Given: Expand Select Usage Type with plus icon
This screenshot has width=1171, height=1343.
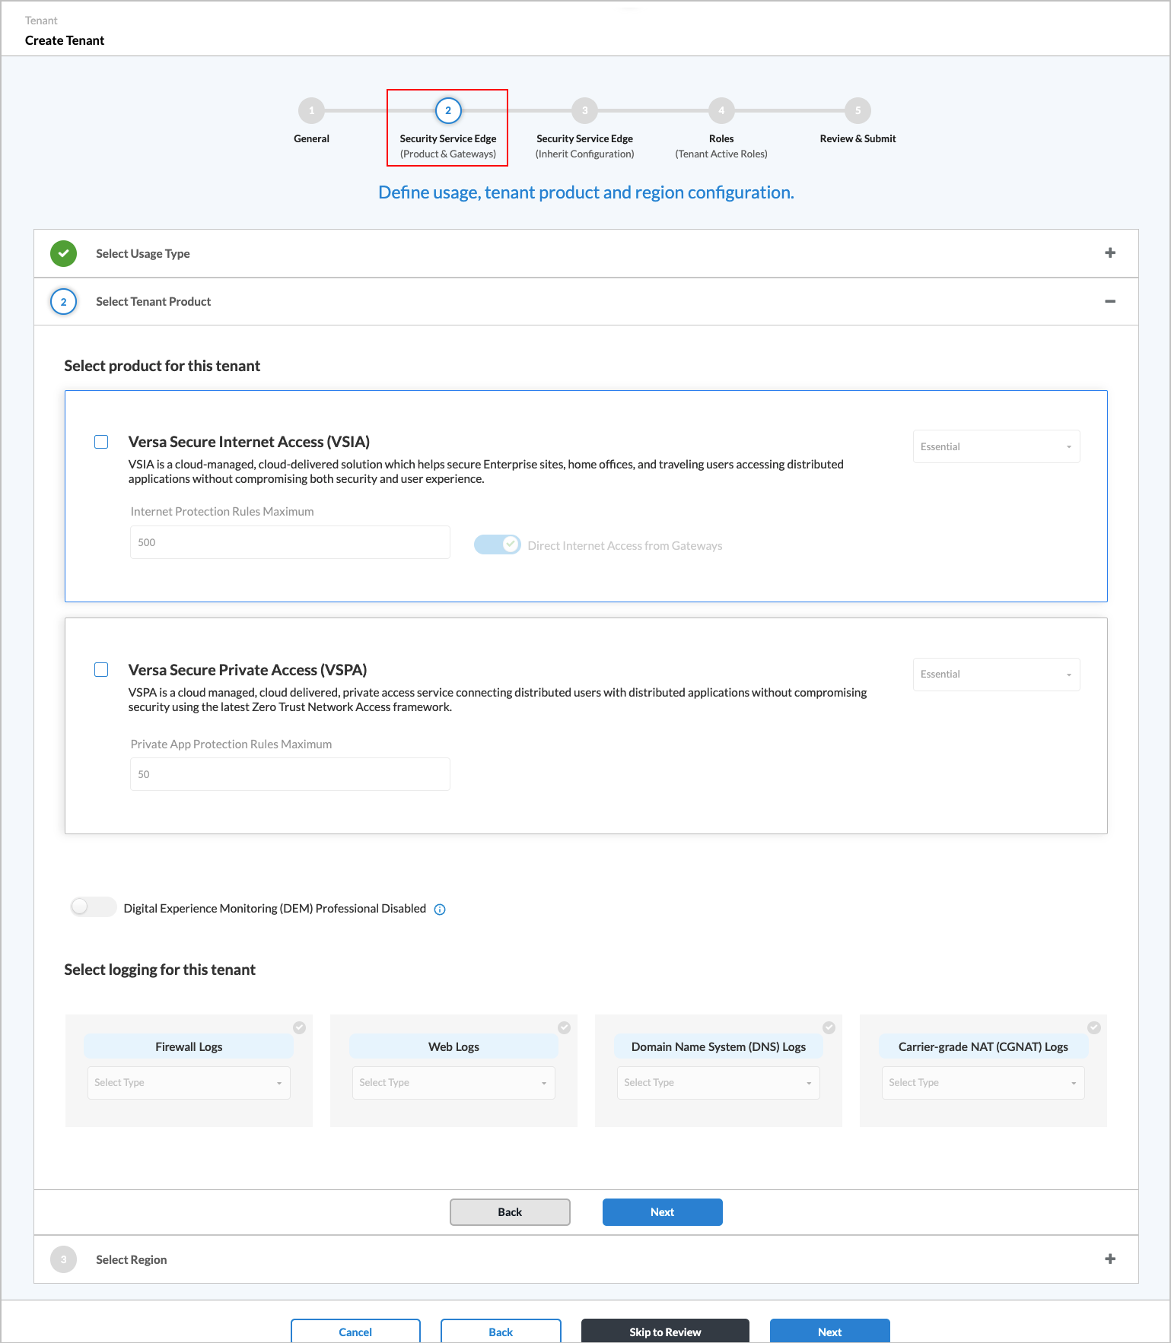Looking at the screenshot, I should 1110,253.
